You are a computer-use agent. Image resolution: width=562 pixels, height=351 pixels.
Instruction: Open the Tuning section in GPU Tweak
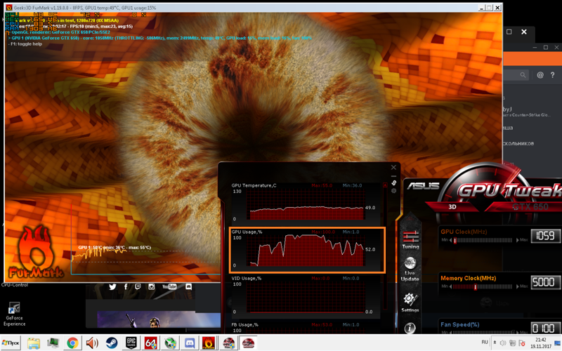click(x=410, y=239)
